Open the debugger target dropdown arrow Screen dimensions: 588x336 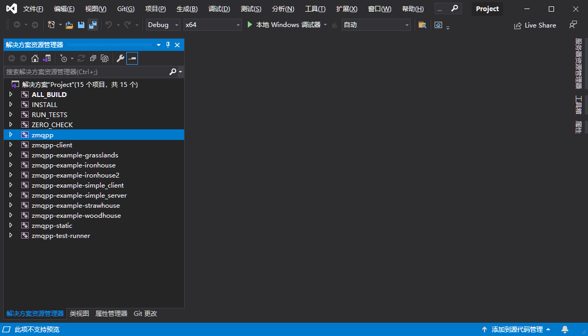tap(325, 25)
